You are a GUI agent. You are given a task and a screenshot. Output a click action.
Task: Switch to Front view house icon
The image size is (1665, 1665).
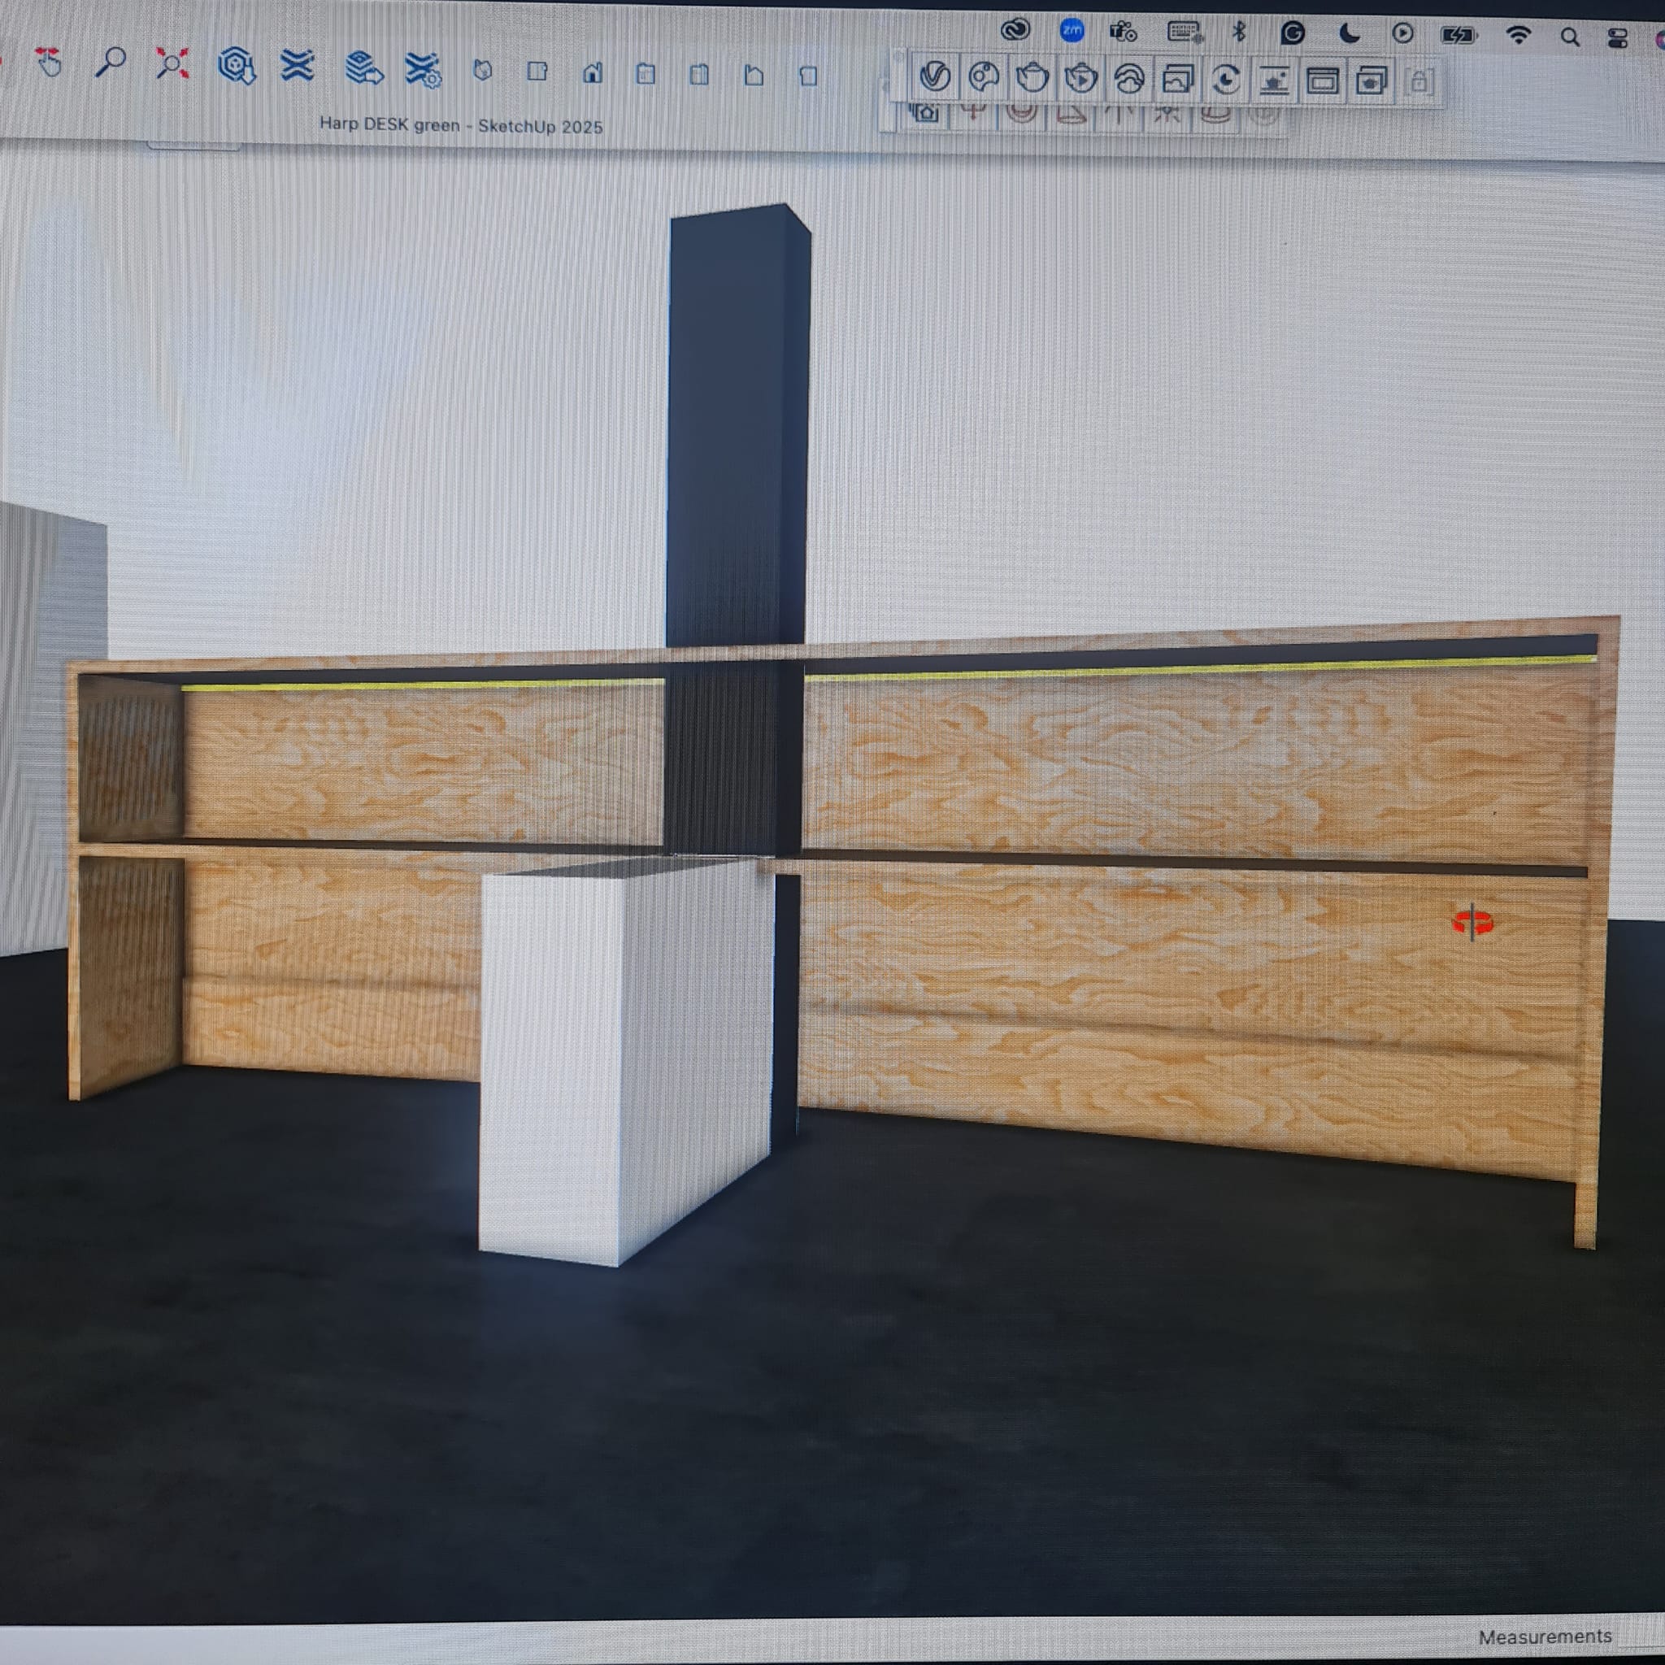tap(592, 73)
